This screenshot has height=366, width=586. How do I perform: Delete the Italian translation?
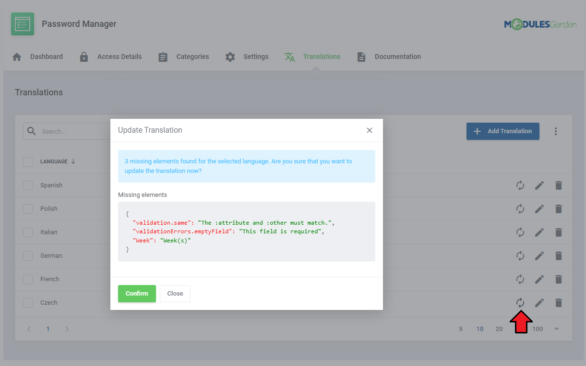[559, 232]
